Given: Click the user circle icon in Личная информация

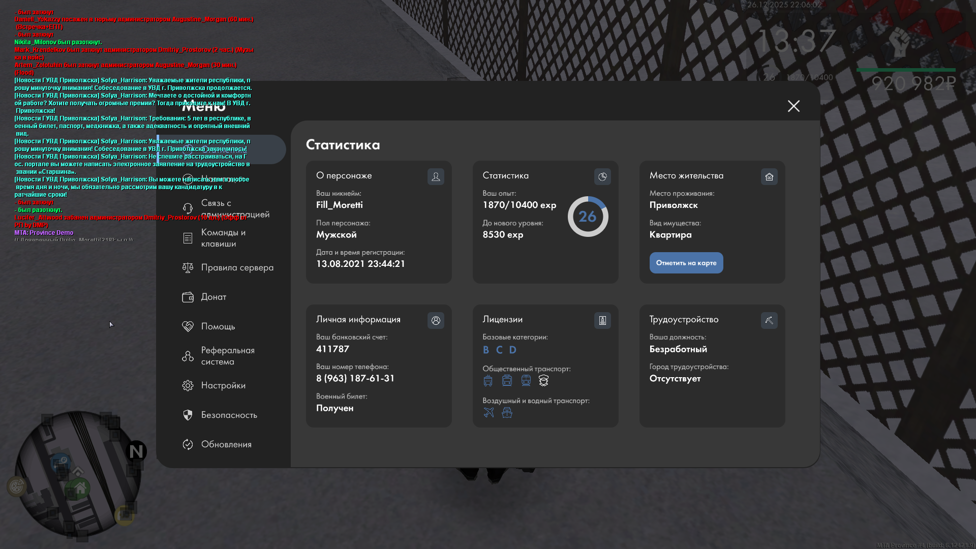Looking at the screenshot, I should coord(436,320).
